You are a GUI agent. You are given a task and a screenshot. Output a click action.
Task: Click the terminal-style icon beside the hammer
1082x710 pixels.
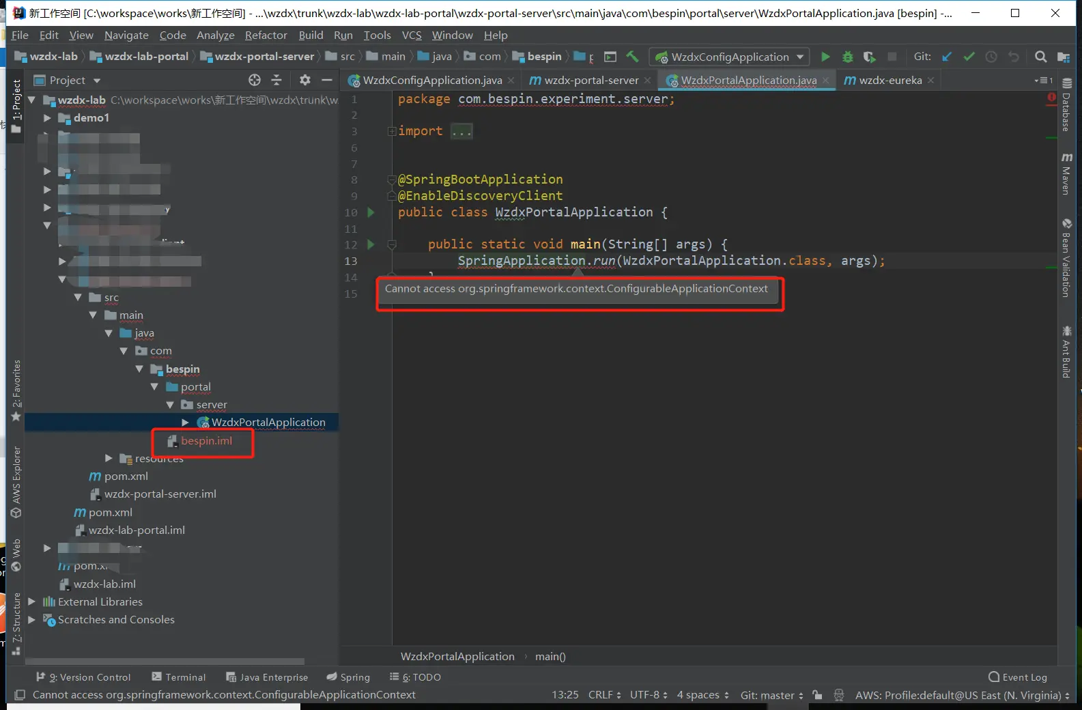tap(610, 57)
